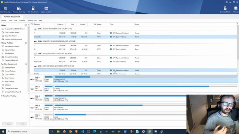This screenshot has height=134, width=239.
Task: Select the C:(NTFS) block in Disk 2 map
Action: pyautogui.click(x=146, y=89)
